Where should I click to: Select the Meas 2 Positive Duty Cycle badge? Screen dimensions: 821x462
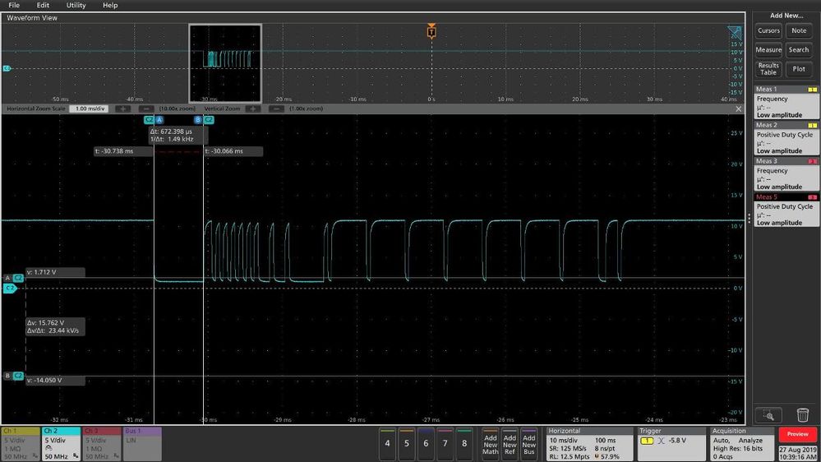[x=786, y=138]
